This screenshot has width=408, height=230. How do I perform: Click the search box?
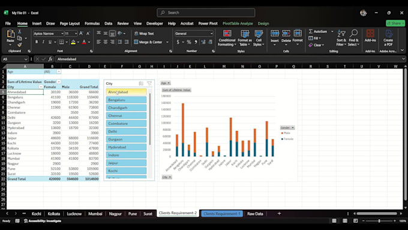(206, 13)
